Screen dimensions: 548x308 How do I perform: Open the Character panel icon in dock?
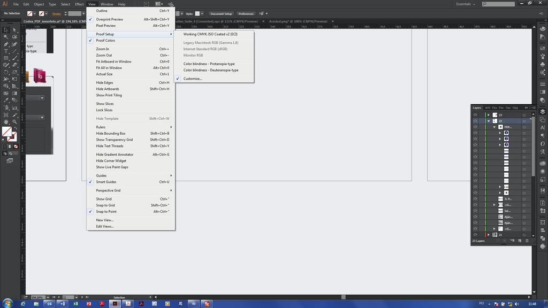pyautogui.click(x=543, y=127)
